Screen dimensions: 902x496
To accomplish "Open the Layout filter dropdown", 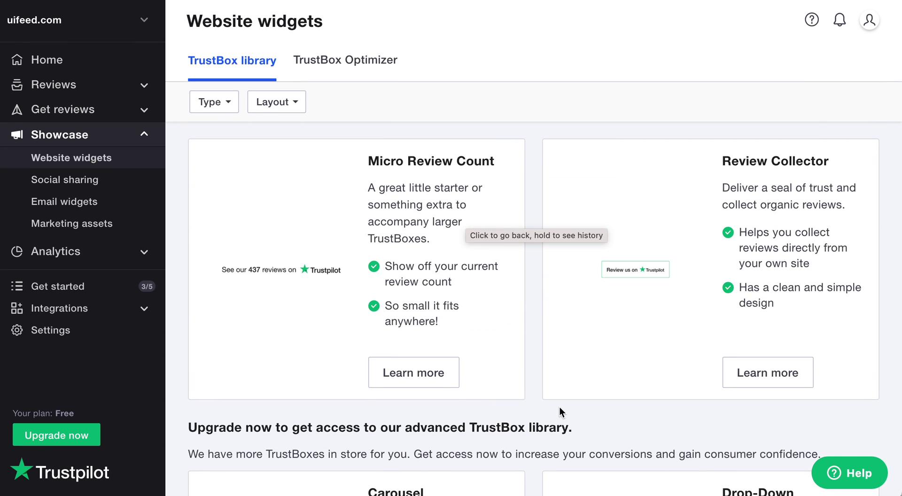I will (277, 102).
